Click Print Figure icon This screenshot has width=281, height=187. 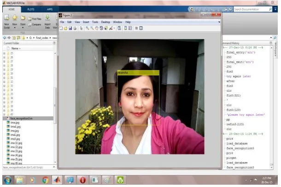[75, 28]
